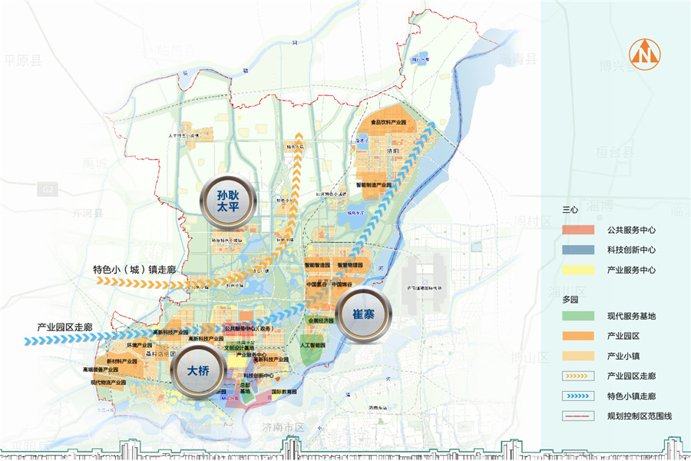The image size is (691, 461).
Task: Click the 高青县 county label
Action: click(517, 58)
